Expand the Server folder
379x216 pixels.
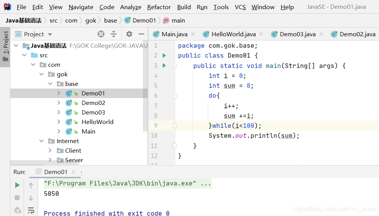(x=50, y=160)
